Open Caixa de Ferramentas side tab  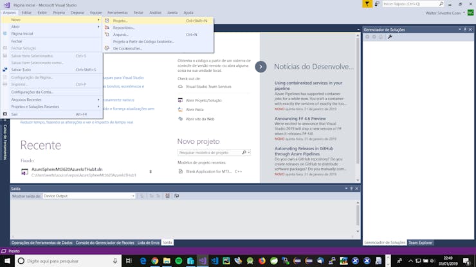point(5,142)
